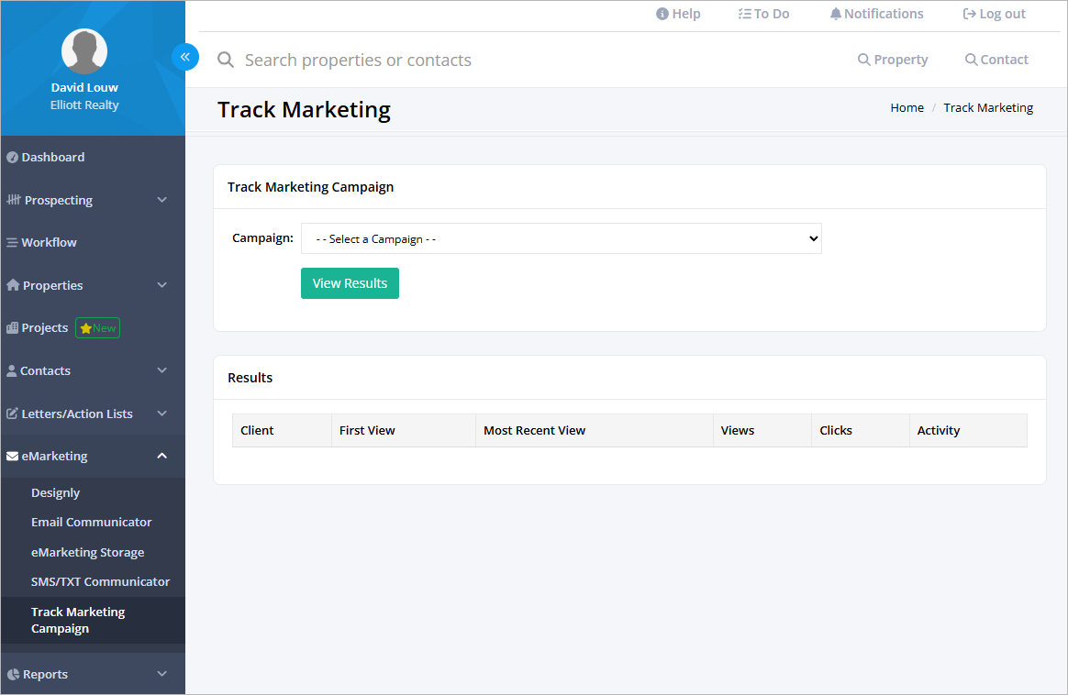Click the search magnifier icon
Screen dimensions: 1068x695
pos(226,60)
